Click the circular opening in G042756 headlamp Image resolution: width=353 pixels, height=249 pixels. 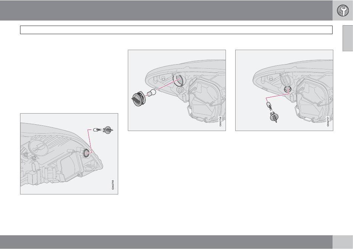point(179,81)
